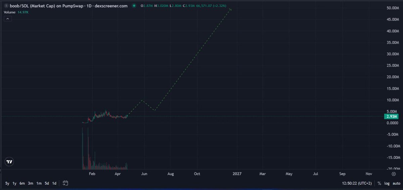403x190 pixels.
Task: Open the go-to-date calendar icon
Action: tap(65, 183)
